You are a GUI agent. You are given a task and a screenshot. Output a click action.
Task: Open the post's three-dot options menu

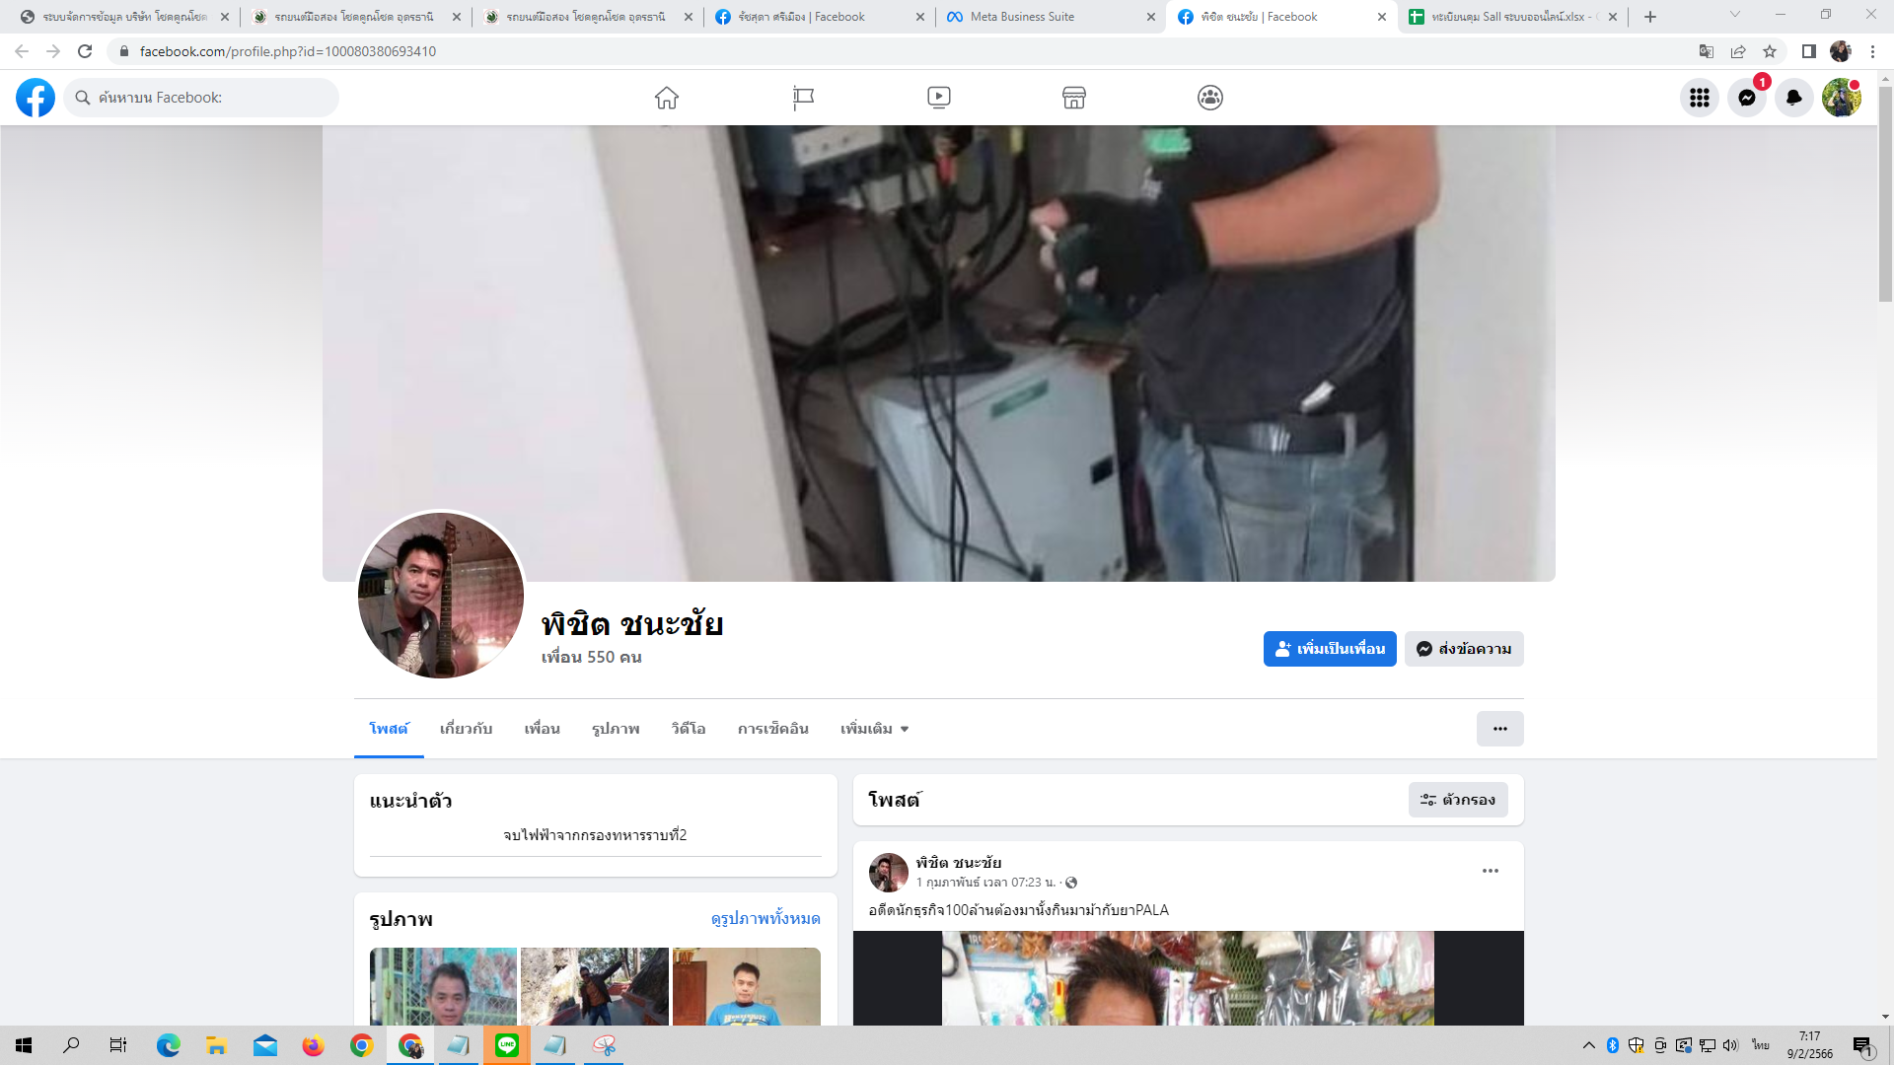[1491, 871]
